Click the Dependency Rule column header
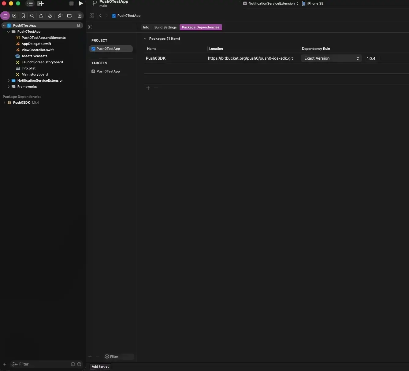This screenshot has height=371, width=409. pyautogui.click(x=316, y=49)
